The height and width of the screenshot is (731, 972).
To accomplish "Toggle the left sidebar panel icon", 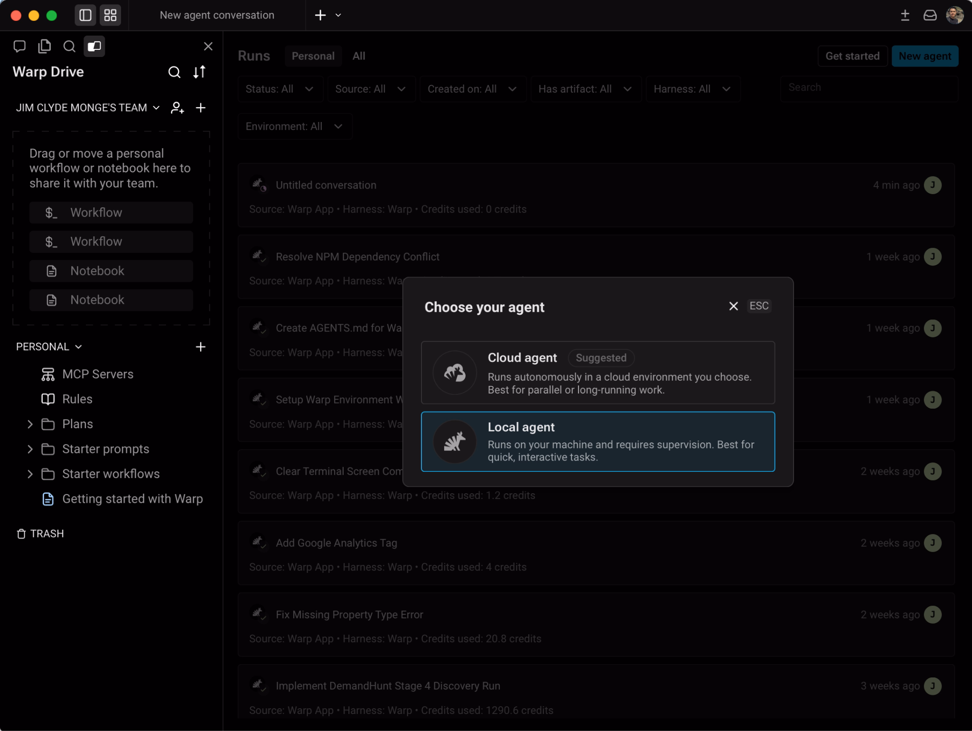I will pyautogui.click(x=85, y=15).
